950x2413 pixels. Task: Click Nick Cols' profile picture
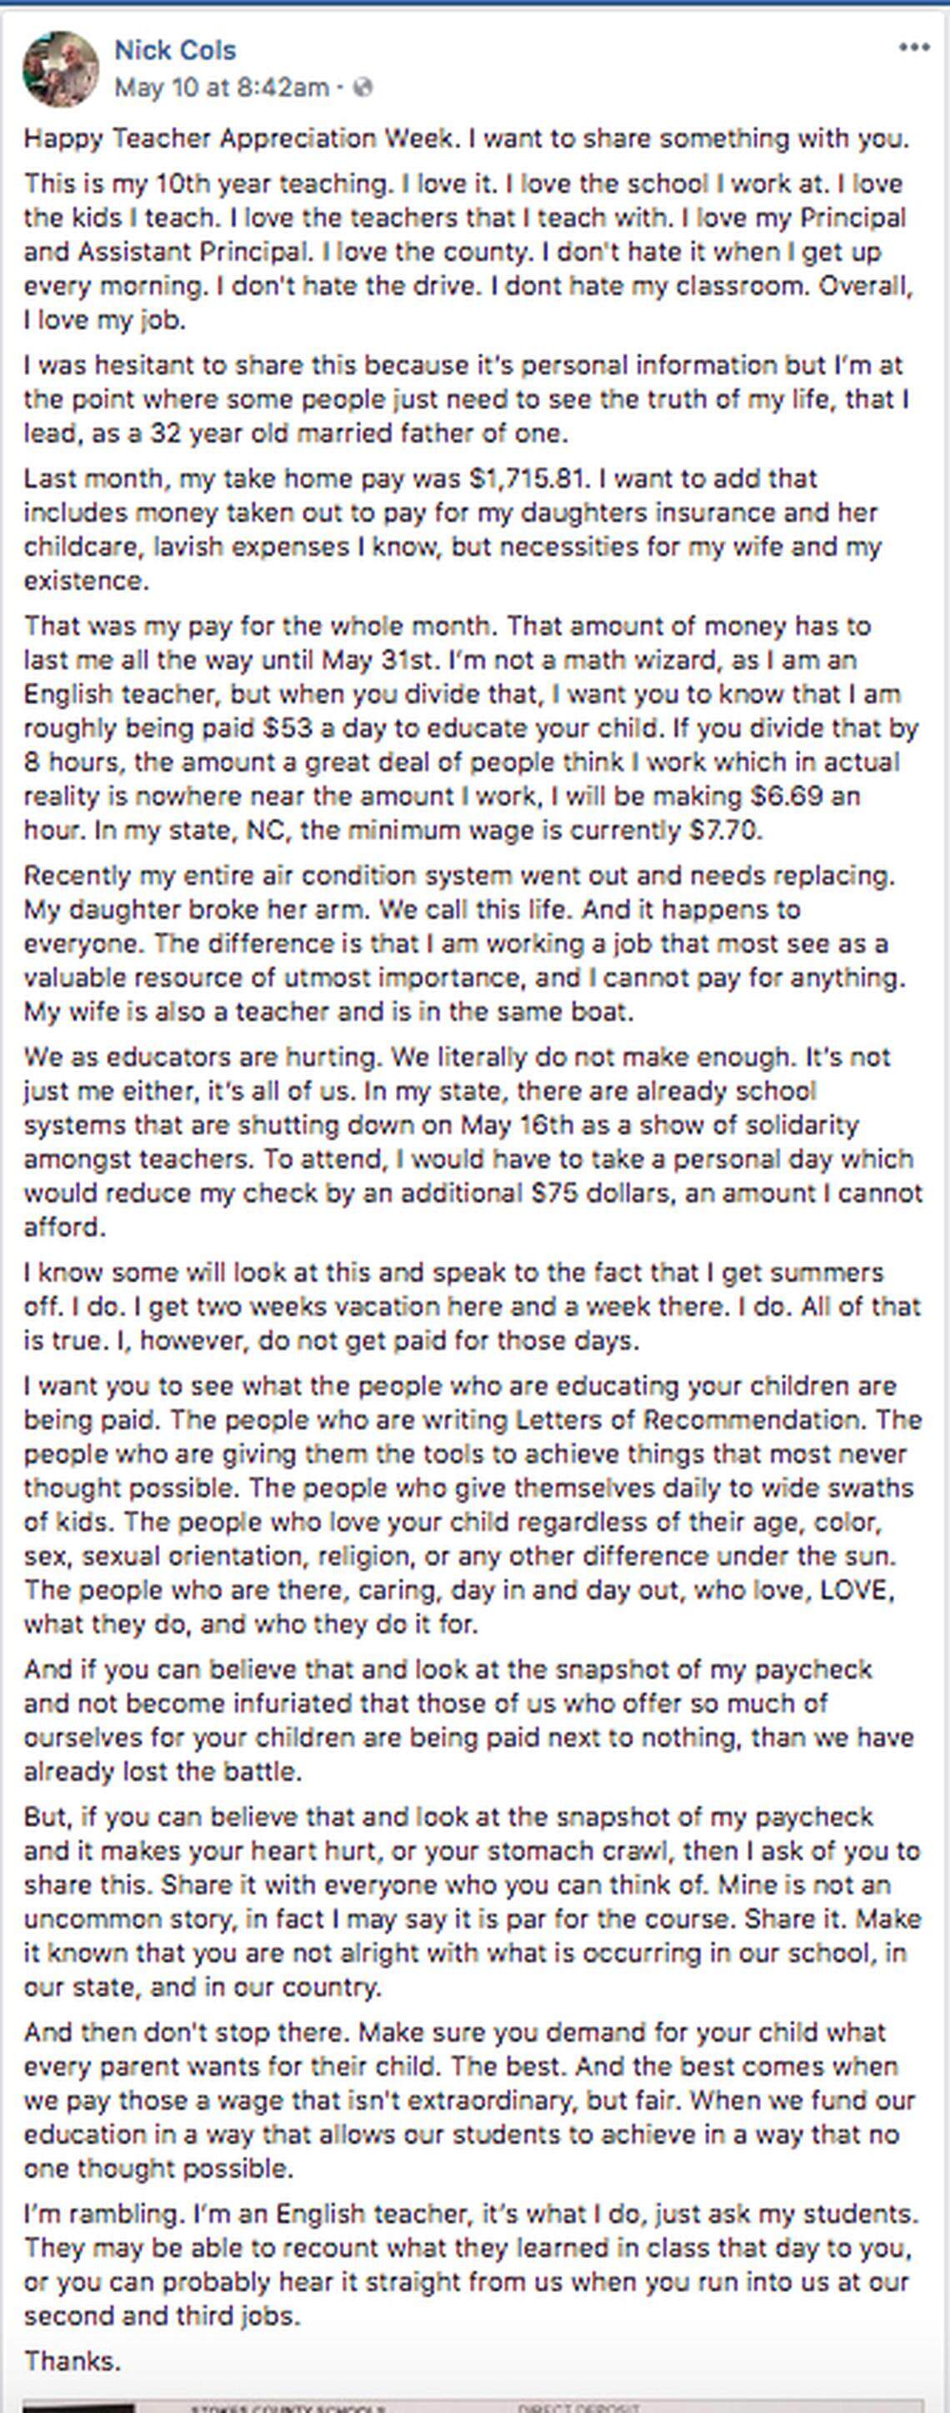[61, 68]
